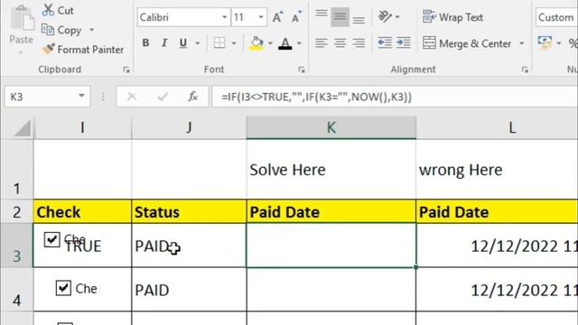Expand Underline style arrow
The image size is (578, 325).
pos(198,43)
